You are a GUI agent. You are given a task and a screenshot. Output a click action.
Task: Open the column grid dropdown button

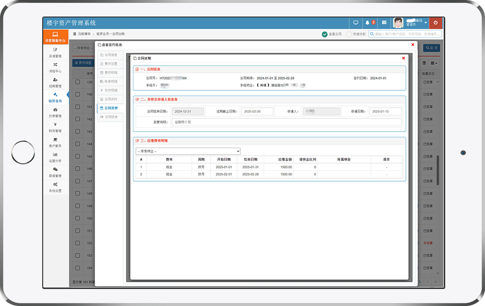tap(434, 63)
